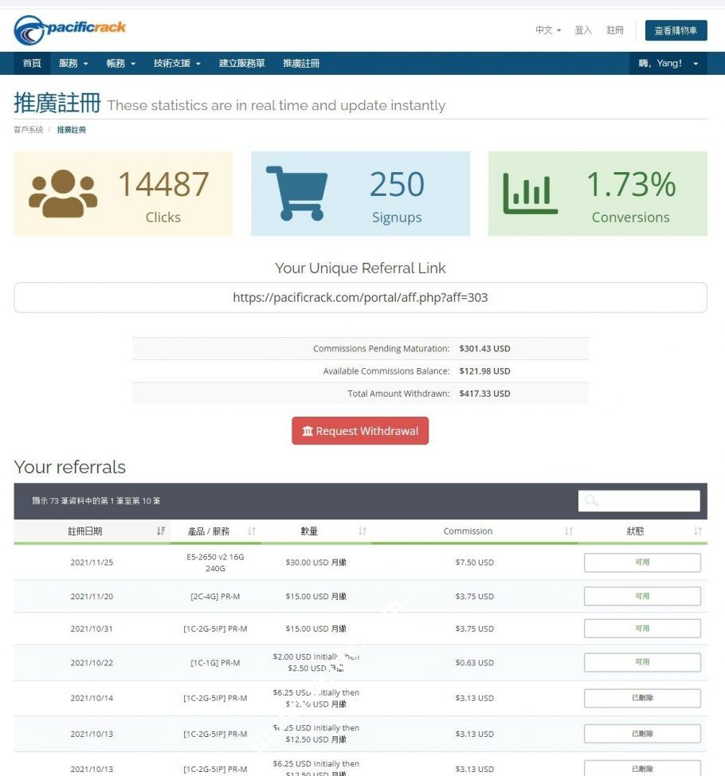Click 可用 status for 2021/11/25 referral
Viewport: 725px width, 776px height.
tap(642, 562)
